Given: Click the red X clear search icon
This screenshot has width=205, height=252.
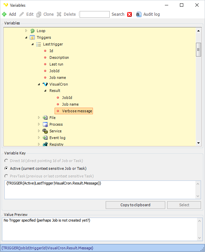Looking at the screenshot, I should 129,14.
